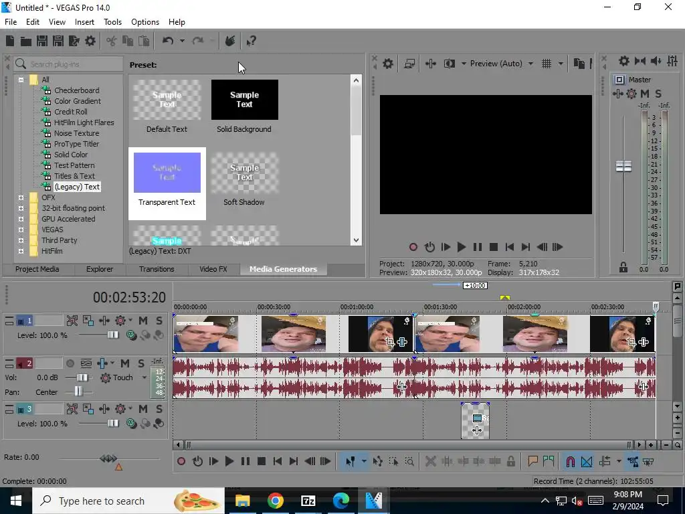This screenshot has height=514, width=685.
Task: Select Titles & Text generator
Action: pyautogui.click(x=74, y=176)
